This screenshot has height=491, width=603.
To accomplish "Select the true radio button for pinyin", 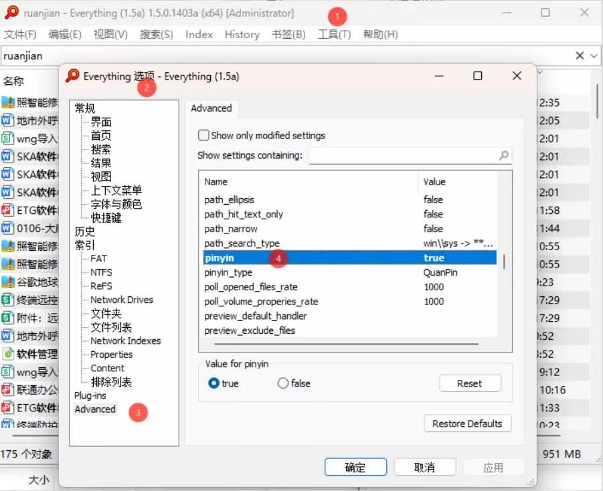I will coord(213,383).
